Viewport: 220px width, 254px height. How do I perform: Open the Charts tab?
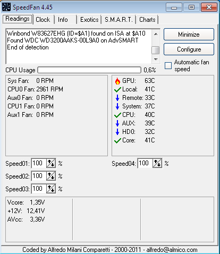click(147, 20)
